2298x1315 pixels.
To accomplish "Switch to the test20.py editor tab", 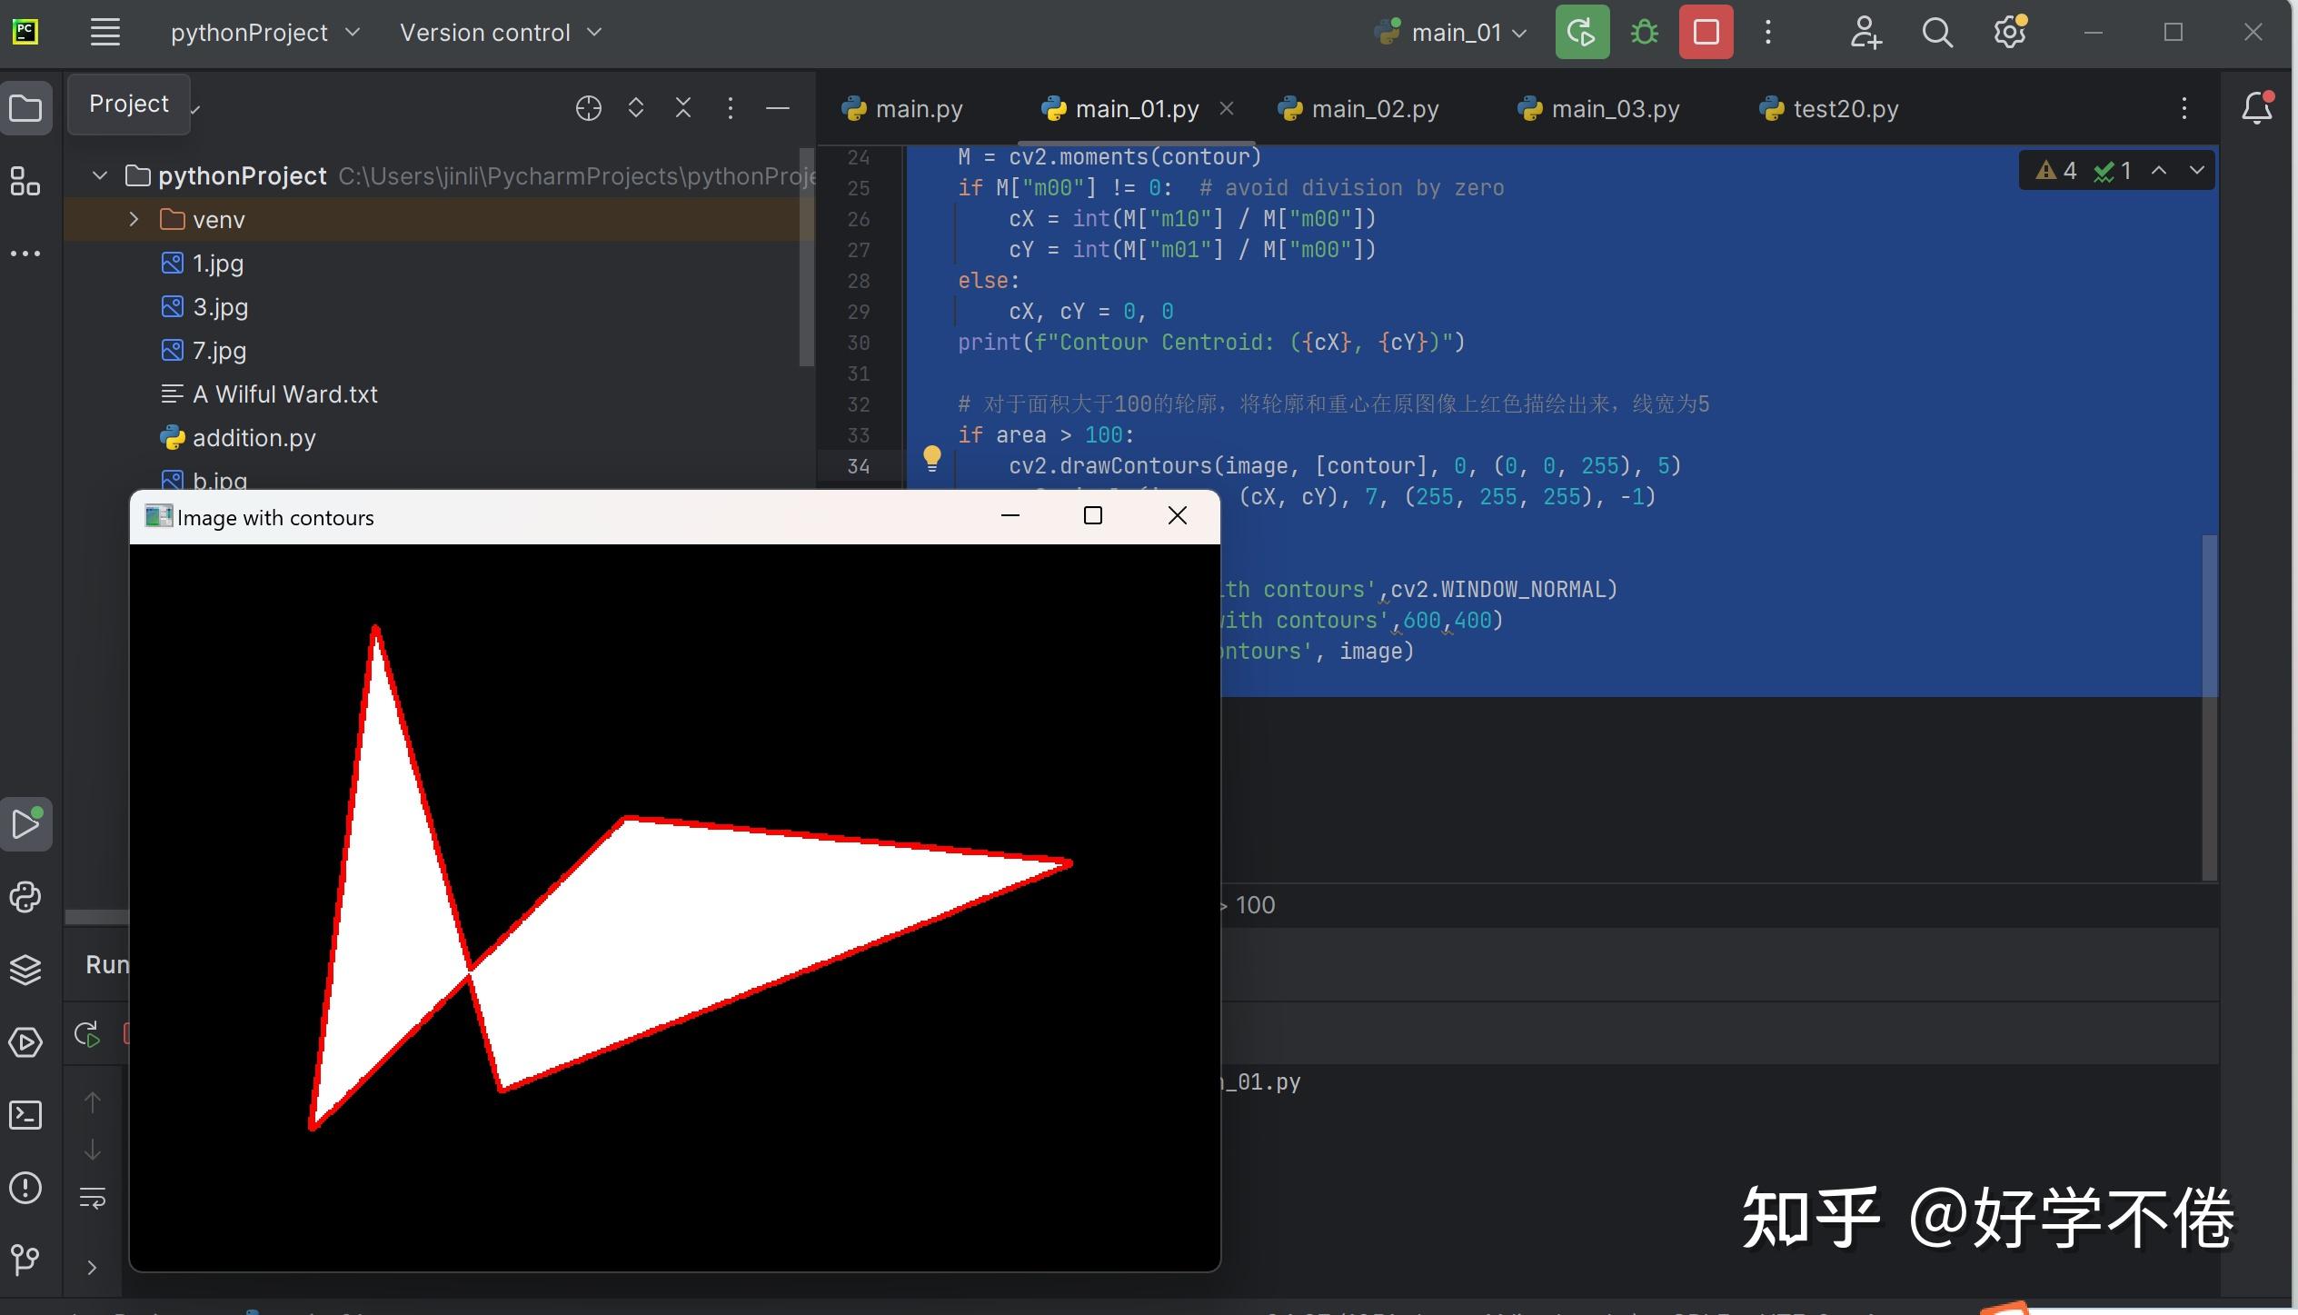I will click(x=1829, y=109).
